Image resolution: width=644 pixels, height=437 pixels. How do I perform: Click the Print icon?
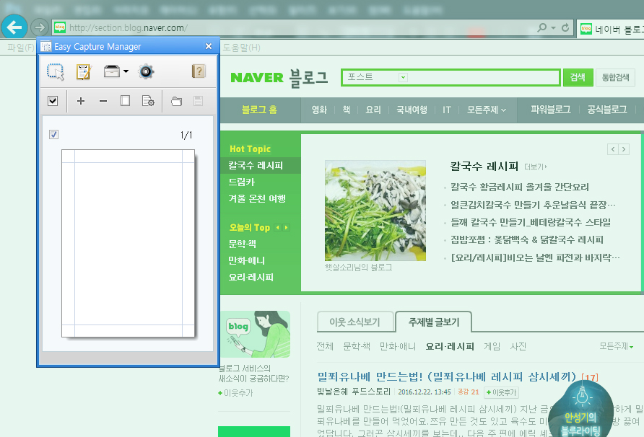coord(112,71)
